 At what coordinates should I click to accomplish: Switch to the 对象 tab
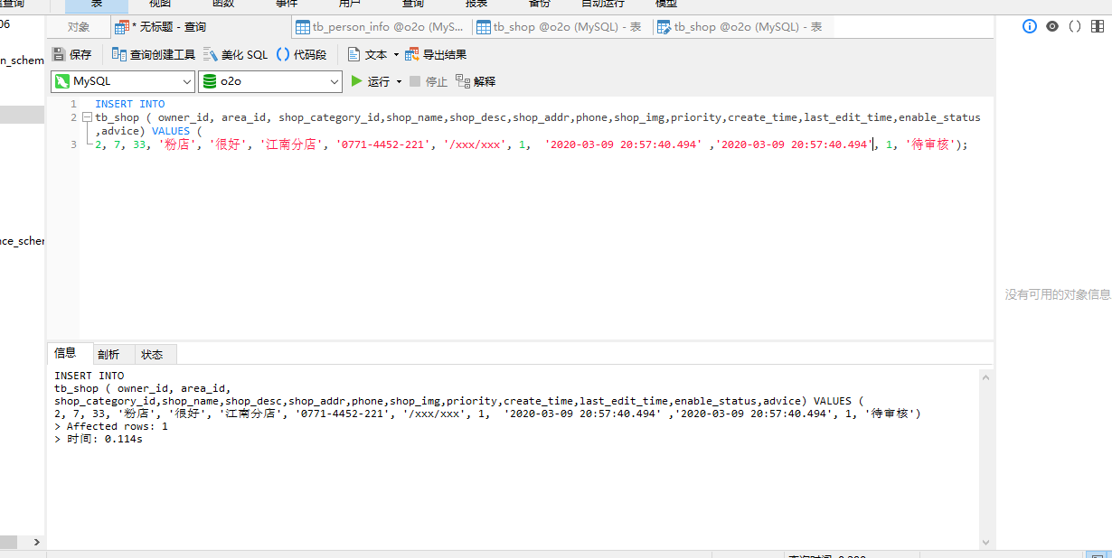click(79, 27)
